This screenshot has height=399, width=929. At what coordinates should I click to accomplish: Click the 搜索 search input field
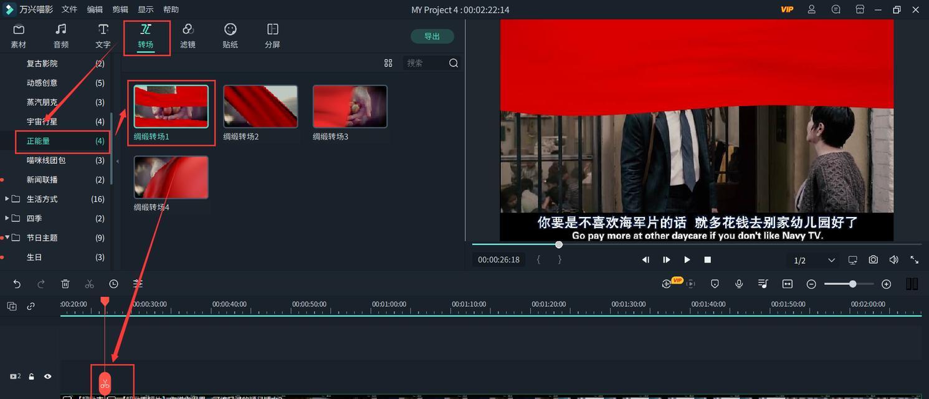click(x=425, y=63)
